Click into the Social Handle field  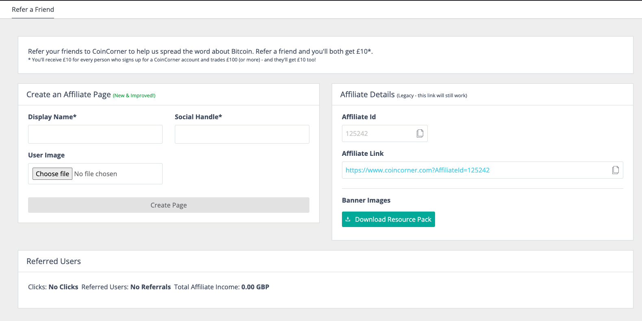[x=242, y=134]
